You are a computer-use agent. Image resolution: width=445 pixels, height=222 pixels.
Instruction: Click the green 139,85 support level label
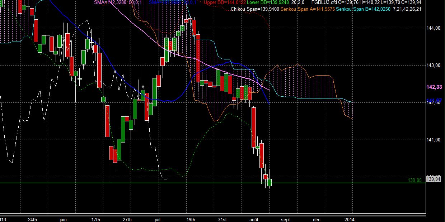(414, 180)
